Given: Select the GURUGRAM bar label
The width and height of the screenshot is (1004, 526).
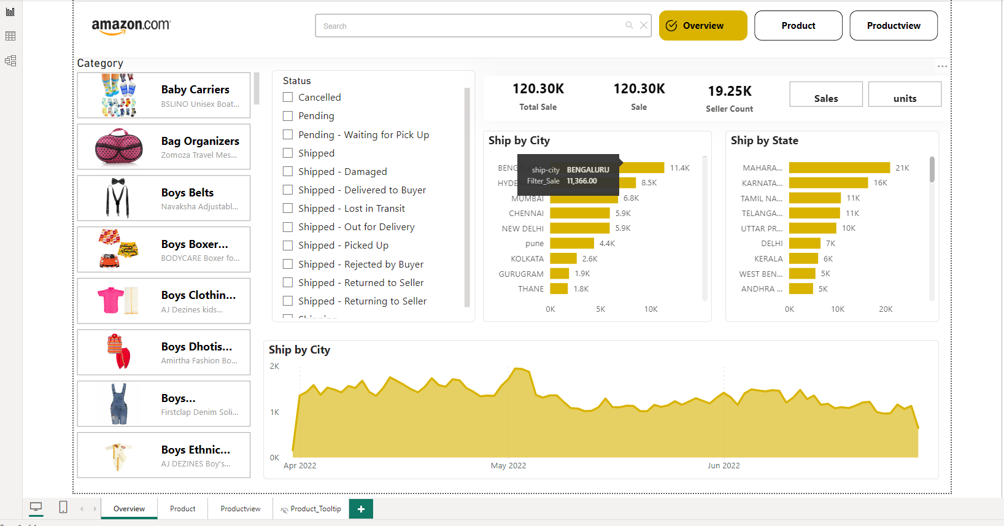Looking at the screenshot, I should [521, 274].
